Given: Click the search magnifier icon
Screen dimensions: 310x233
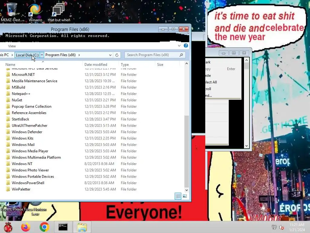Looking at the screenshot, I should click(181, 55).
